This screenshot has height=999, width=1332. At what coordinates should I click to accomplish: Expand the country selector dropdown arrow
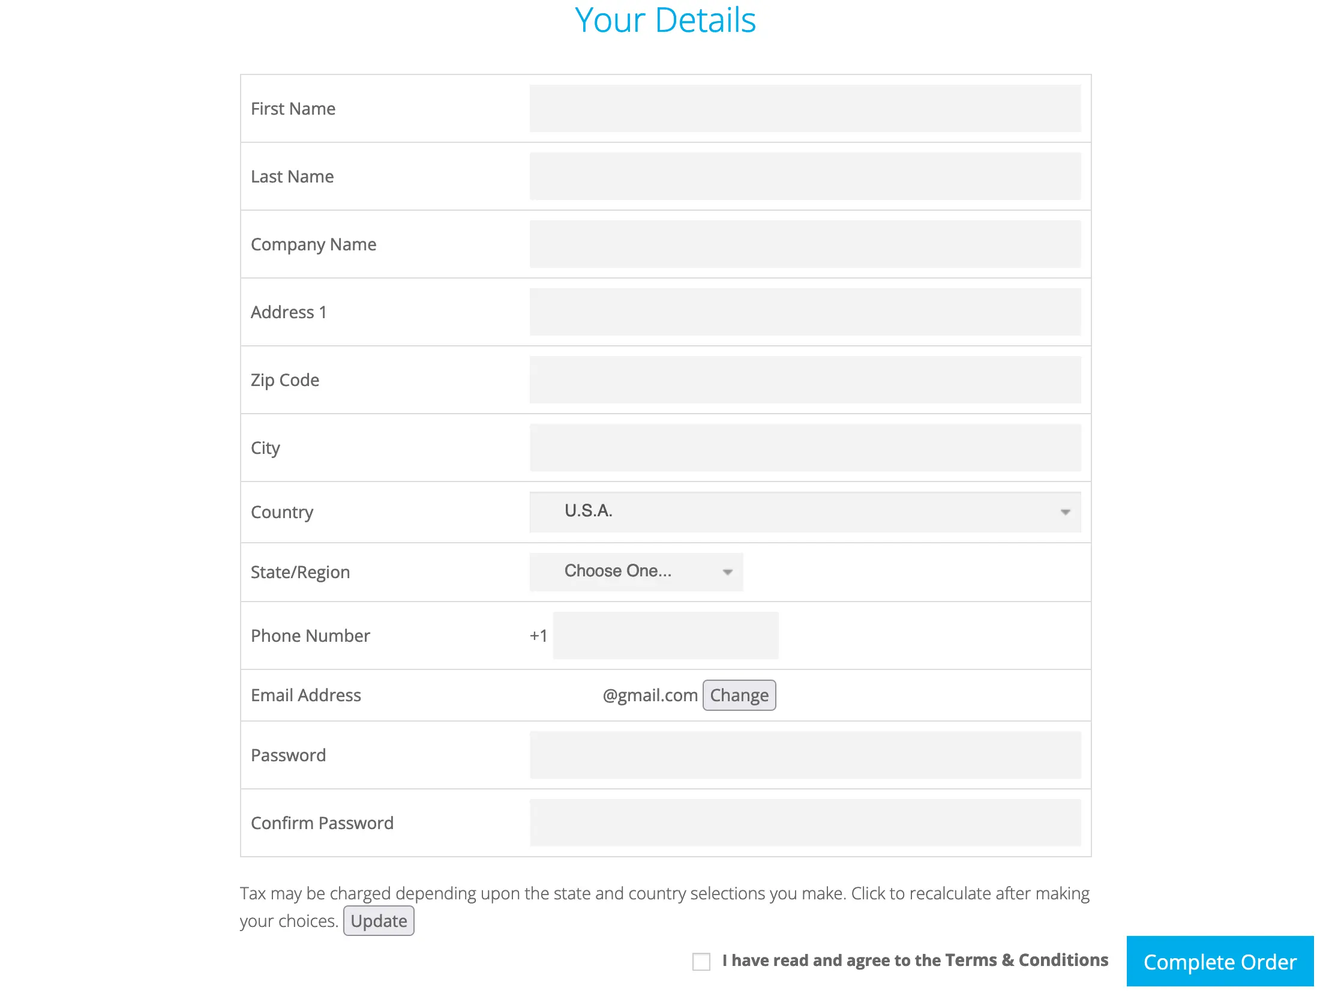coord(1065,512)
